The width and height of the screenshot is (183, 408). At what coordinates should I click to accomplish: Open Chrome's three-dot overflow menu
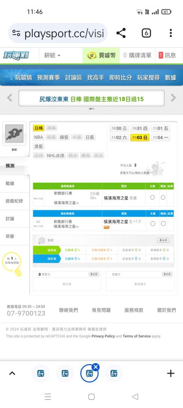pyautogui.click(x=170, y=33)
